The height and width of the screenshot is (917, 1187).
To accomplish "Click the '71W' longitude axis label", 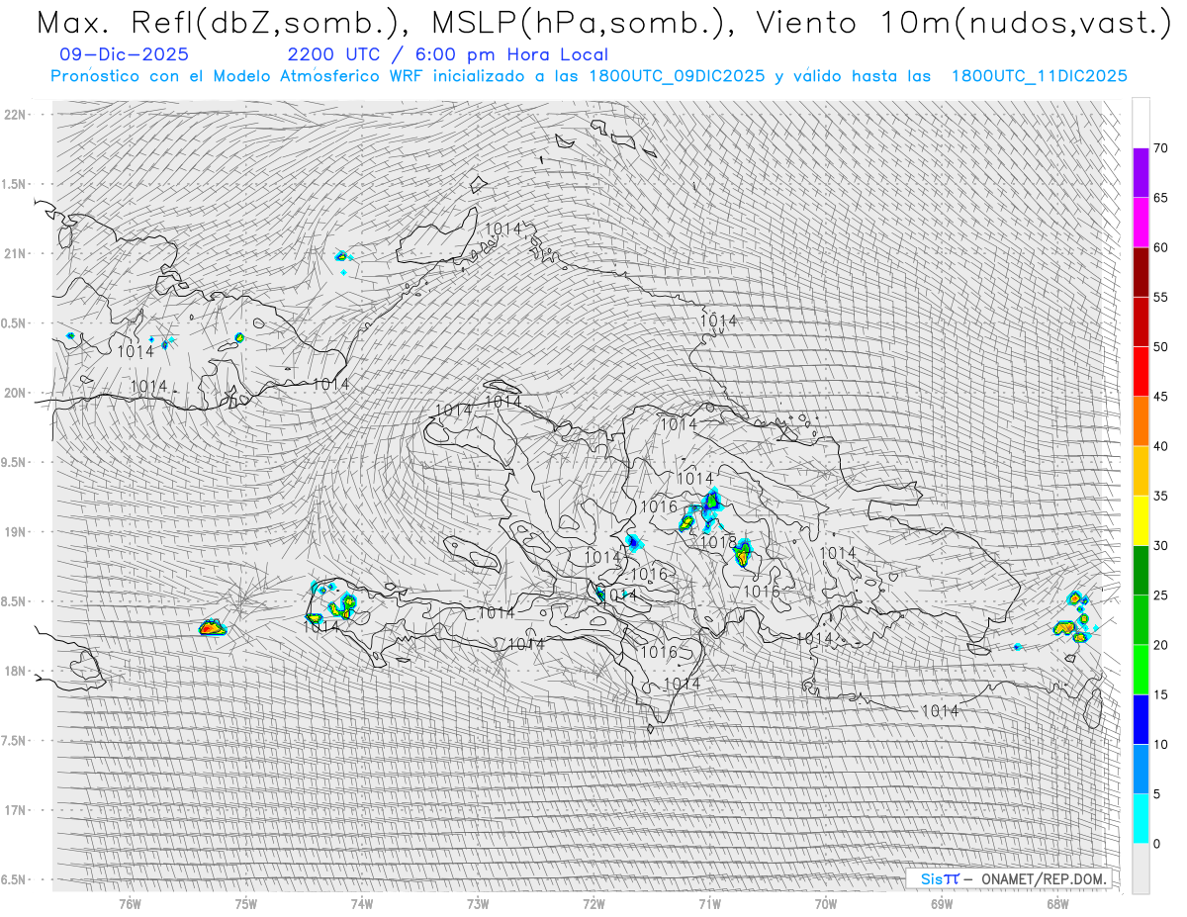I will pyautogui.click(x=709, y=903).
